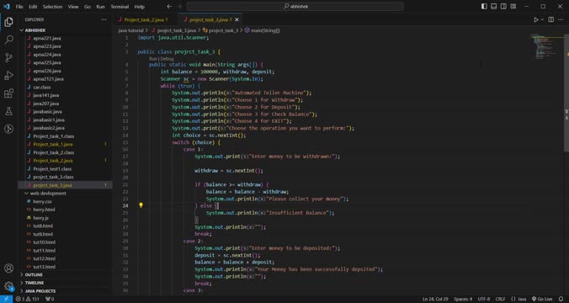Screen dimensions: 569x303
Task: Toggle the secondary side bar
Action: point(503,7)
